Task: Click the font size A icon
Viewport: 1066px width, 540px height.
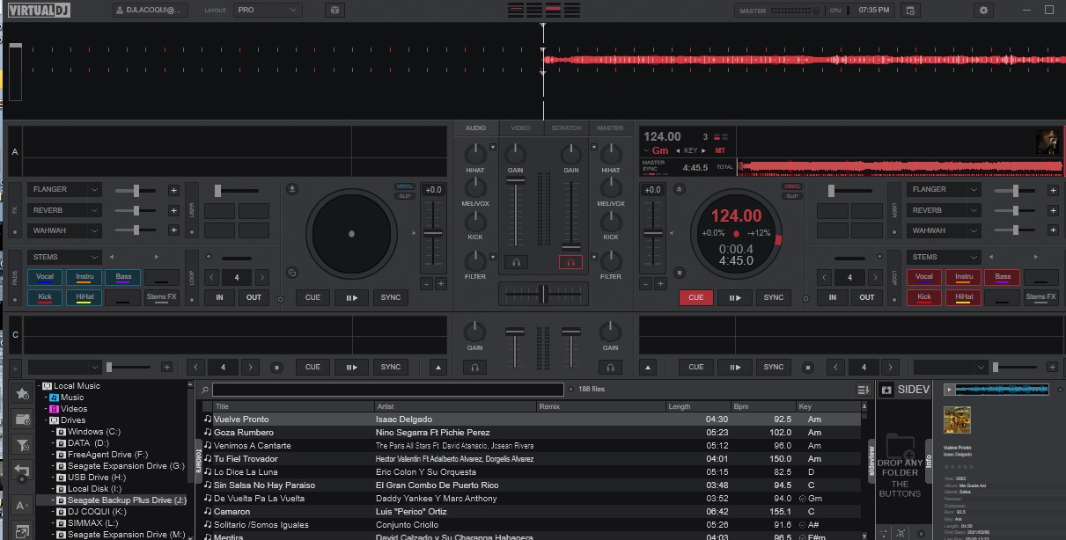Action: (x=22, y=506)
